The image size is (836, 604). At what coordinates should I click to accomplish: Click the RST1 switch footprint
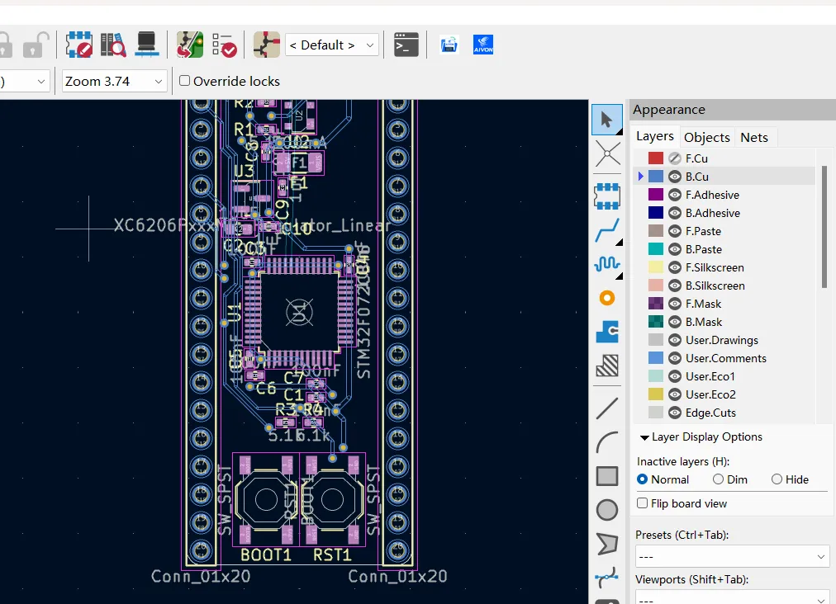click(332, 499)
